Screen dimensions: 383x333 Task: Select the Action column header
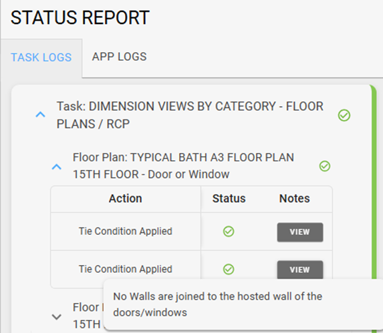click(x=125, y=198)
